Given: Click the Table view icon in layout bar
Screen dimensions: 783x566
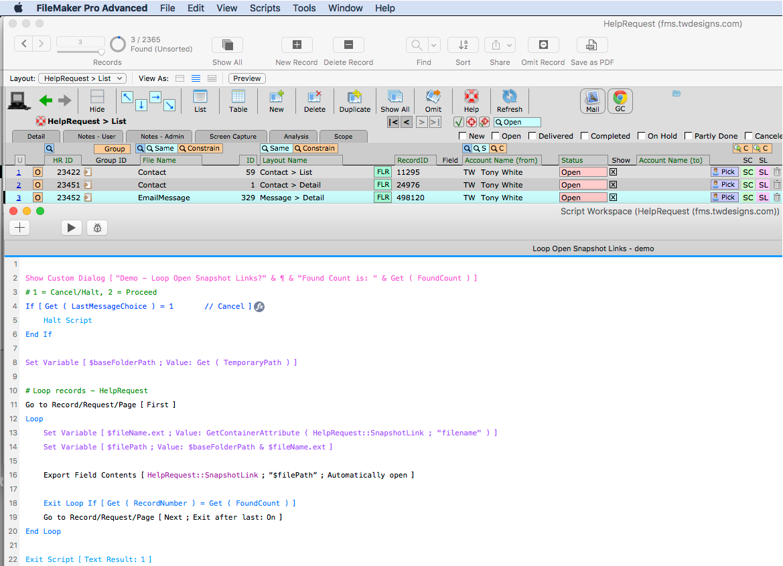Looking at the screenshot, I should click(x=238, y=101).
